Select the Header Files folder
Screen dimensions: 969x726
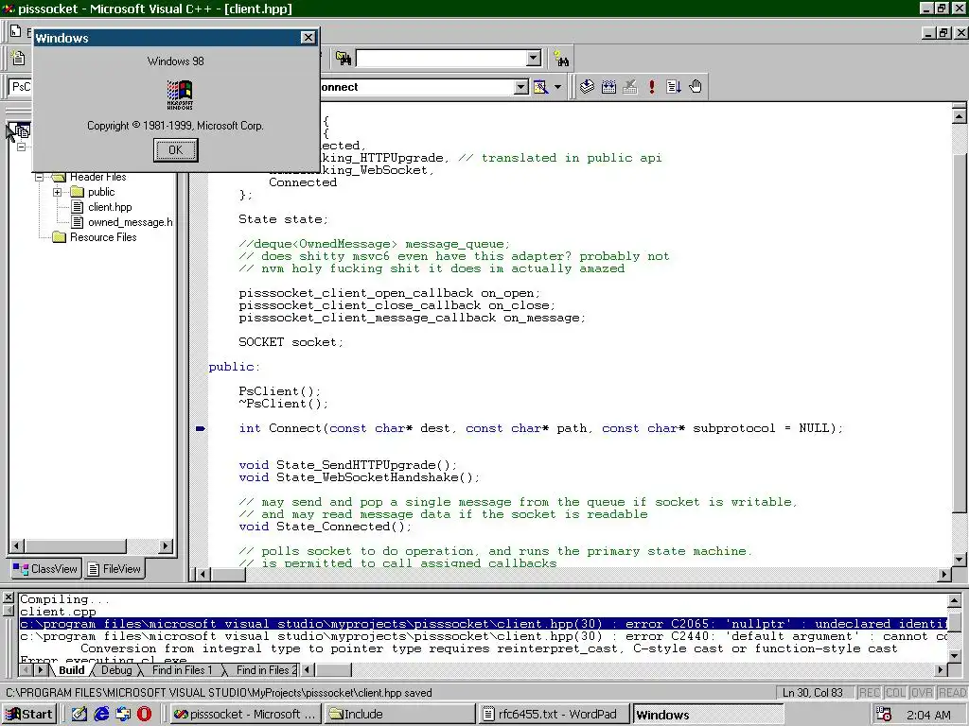click(97, 177)
